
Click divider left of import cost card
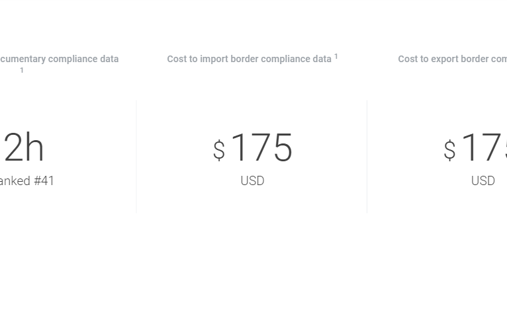(136, 157)
